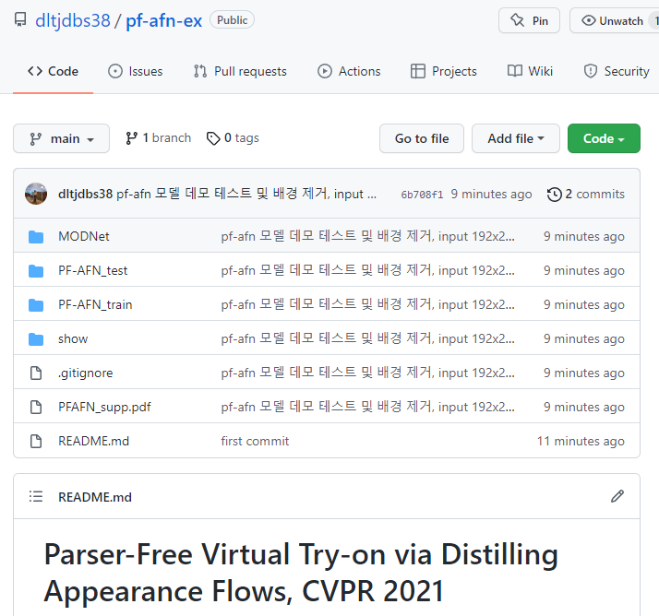Click the history clock icon beside commits
Viewport: 659px width, 616px height.
[x=554, y=195]
